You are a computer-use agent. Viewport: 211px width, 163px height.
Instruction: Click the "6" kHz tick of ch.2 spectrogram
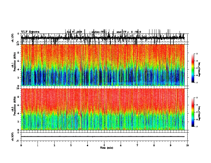pyautogui.click(x=19, y=105)
